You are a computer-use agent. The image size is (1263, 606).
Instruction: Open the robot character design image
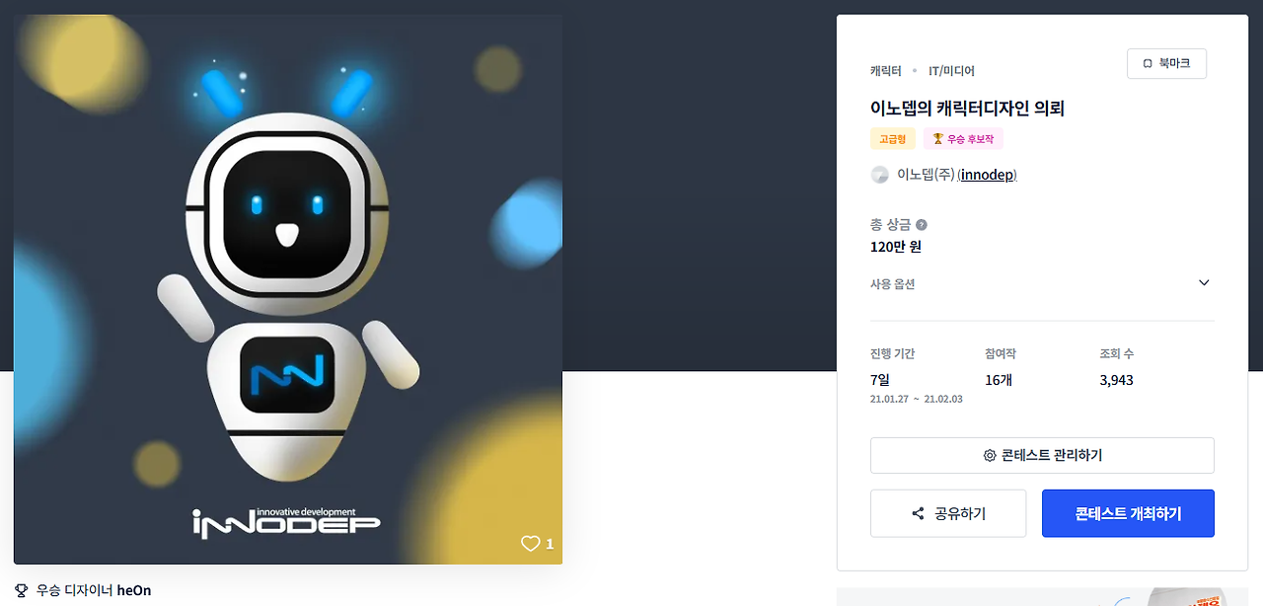pyautogui.click(x=288, y=289)
